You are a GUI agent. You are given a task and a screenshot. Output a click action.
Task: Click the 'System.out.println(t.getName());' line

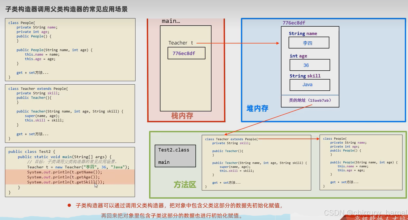64,172
